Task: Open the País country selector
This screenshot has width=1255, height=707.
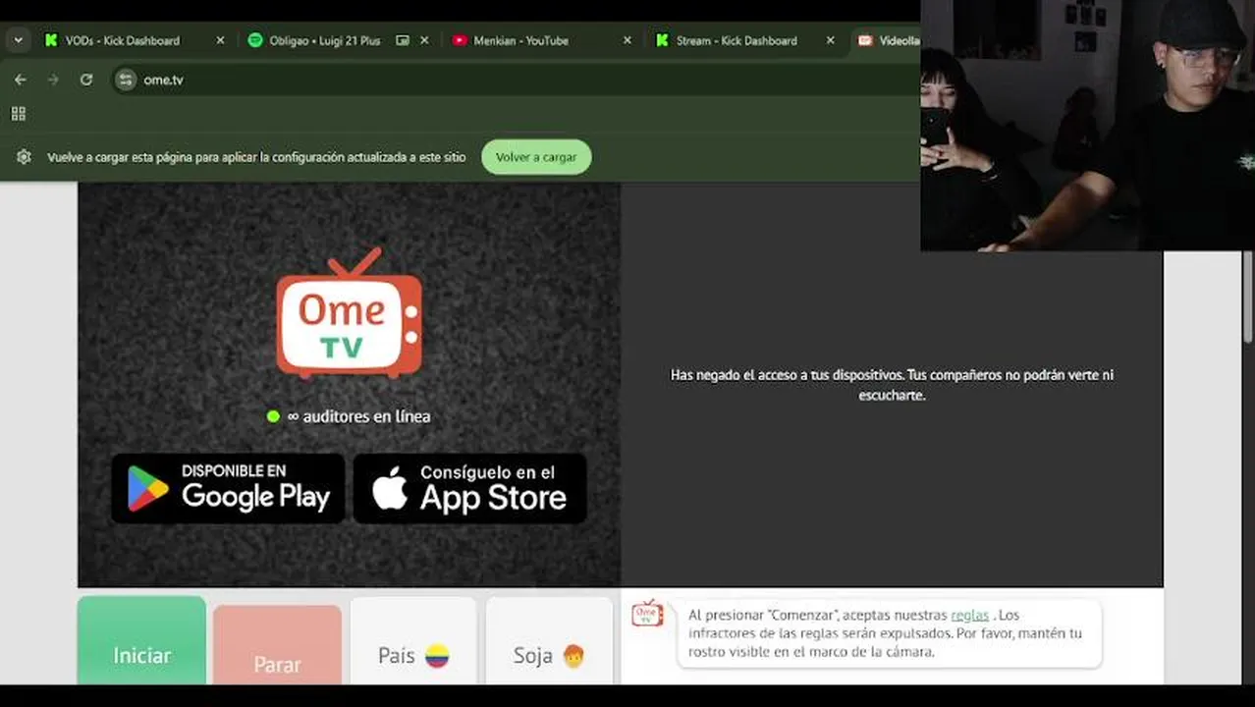Action: pos(413,641)
